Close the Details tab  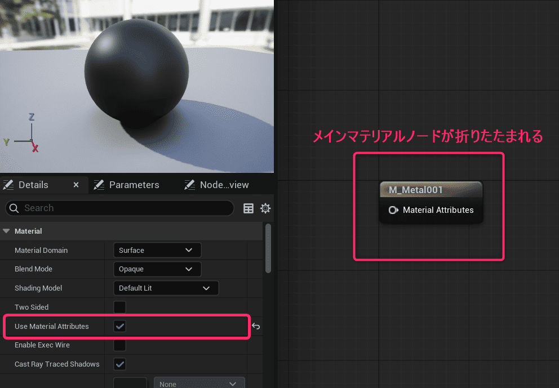(76, 185)
